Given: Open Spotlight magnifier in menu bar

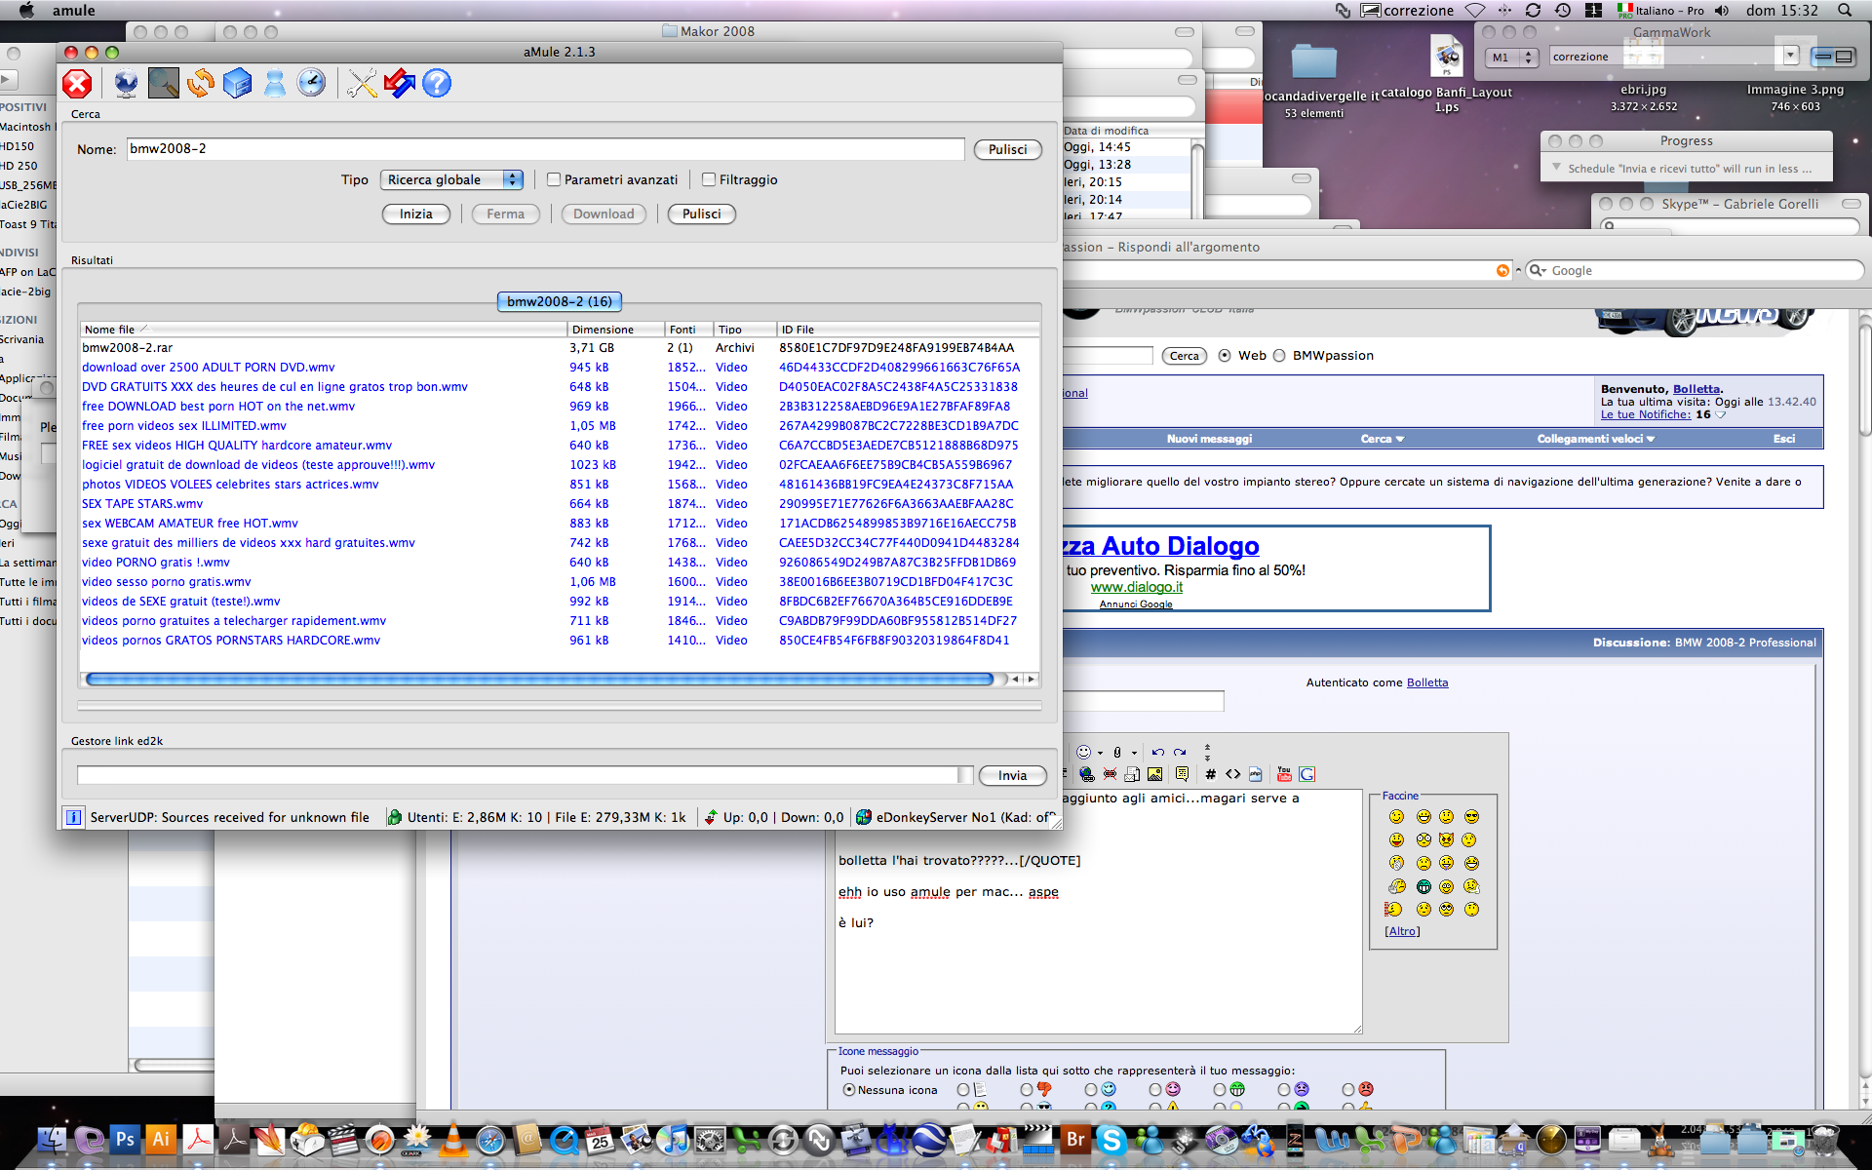Looking at the screenshot, I should tap(1845, 11).
